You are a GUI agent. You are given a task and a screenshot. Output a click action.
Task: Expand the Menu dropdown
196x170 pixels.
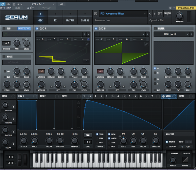(168, 13)
